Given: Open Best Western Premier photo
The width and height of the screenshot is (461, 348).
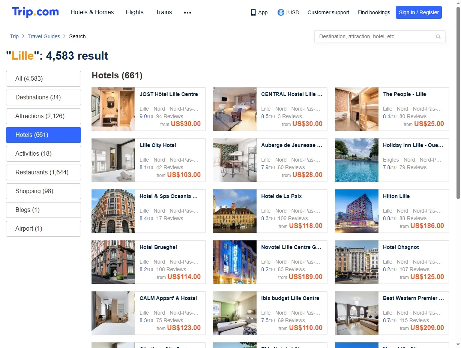Looking at the screenshot, I should coord(357,313).
